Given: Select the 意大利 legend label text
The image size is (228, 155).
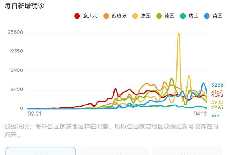Looking at the screenshot, I should tap(90, 16).
